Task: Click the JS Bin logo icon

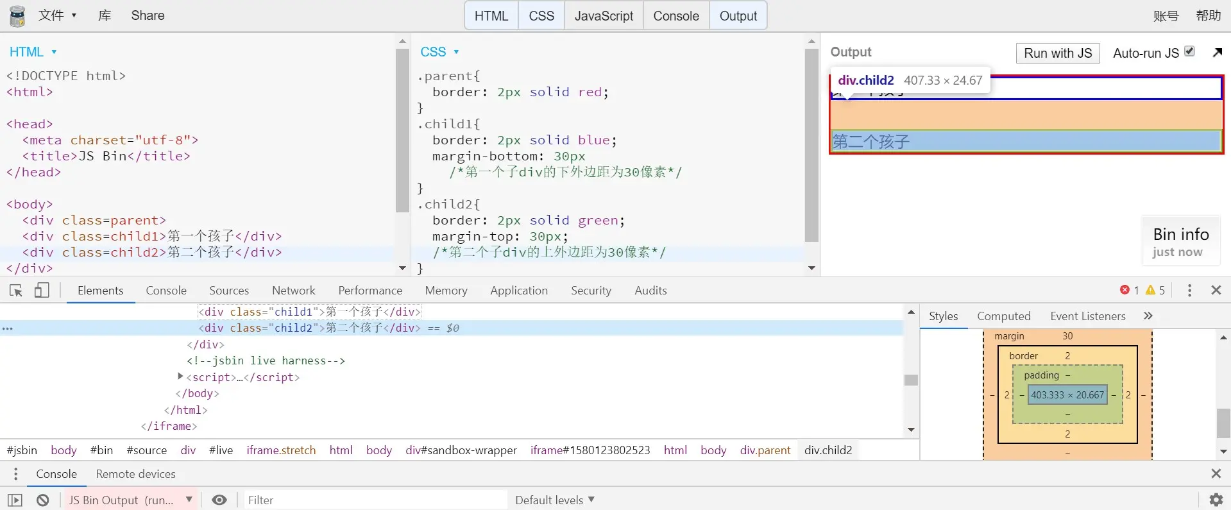Action: [x=17, y=16]
